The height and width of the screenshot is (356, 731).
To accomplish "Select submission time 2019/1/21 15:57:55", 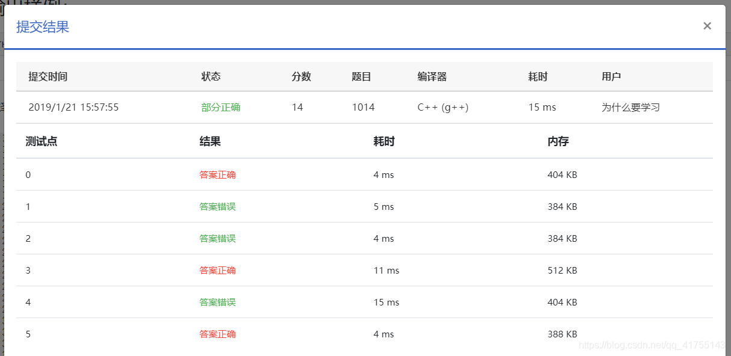I will point(73,108).
